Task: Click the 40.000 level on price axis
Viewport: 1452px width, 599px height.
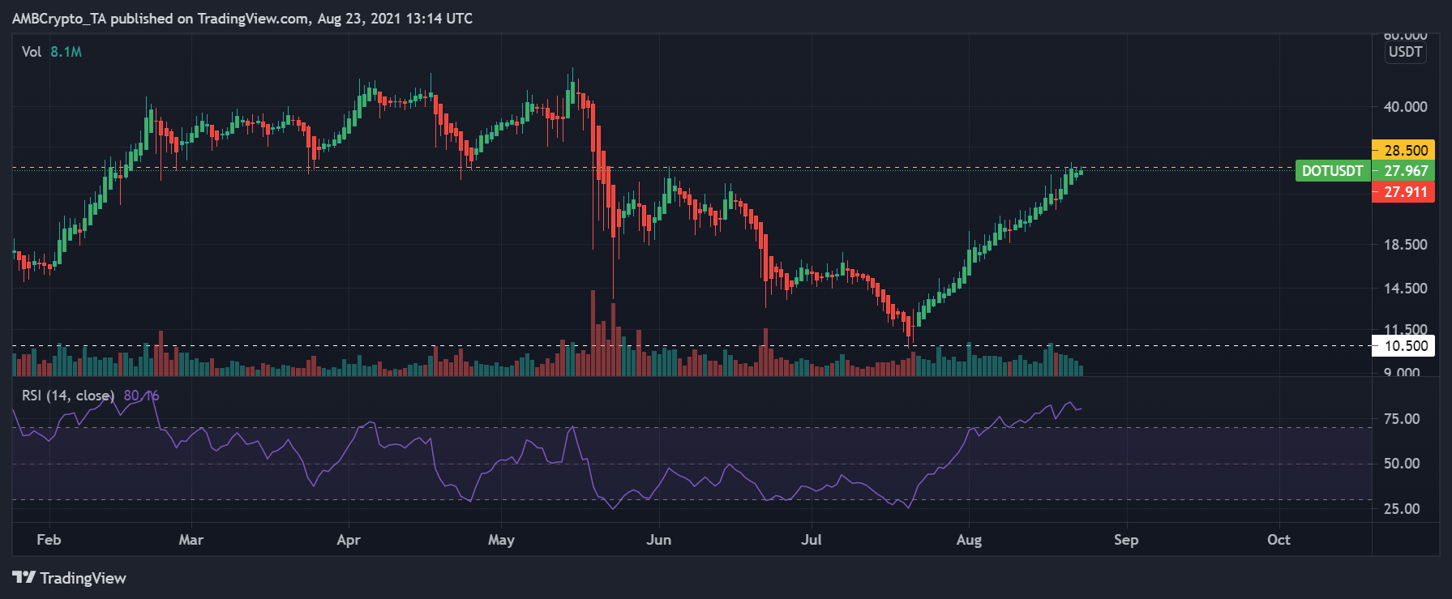Action: [x=1405, y=107]
